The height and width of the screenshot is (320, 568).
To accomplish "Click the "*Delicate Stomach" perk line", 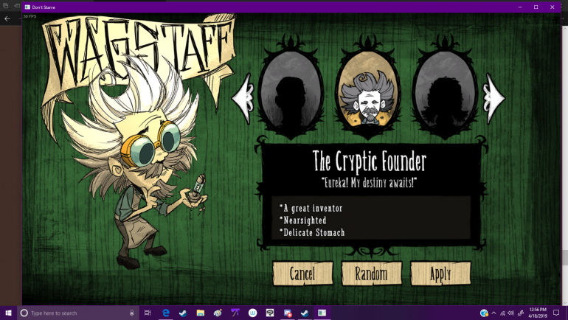I will point(312,232).
